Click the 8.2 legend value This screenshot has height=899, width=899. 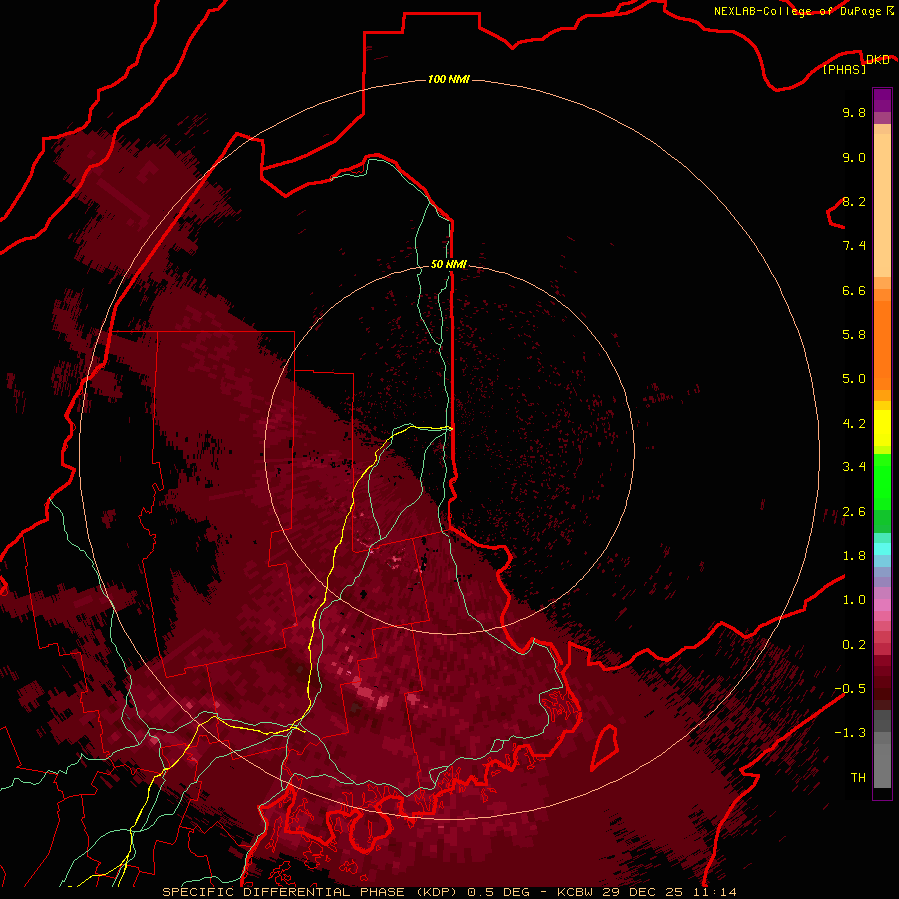pos(854,201)
